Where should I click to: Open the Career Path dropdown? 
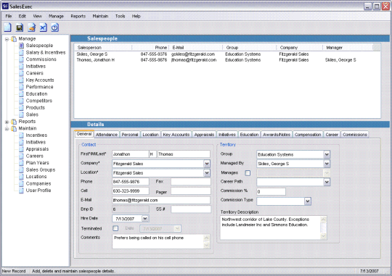(327, 182)
